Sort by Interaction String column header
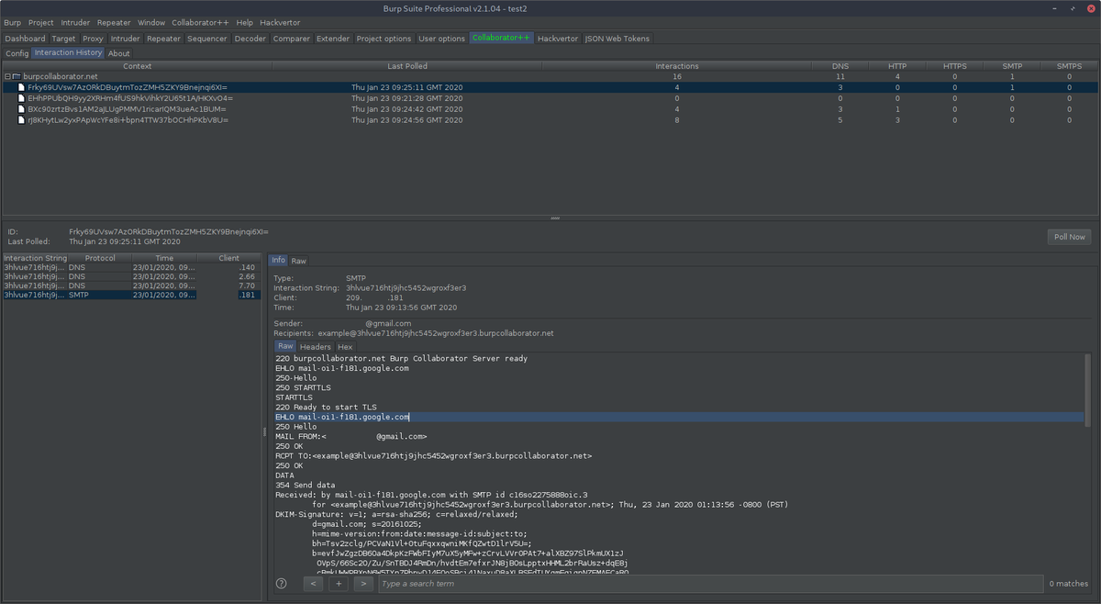 pyautogui.click(x=35, y=258)
